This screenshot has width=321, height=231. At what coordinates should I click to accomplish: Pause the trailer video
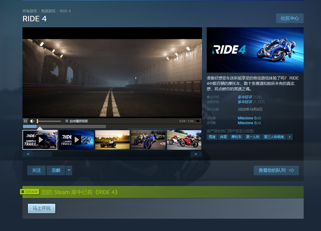(25, 121)
